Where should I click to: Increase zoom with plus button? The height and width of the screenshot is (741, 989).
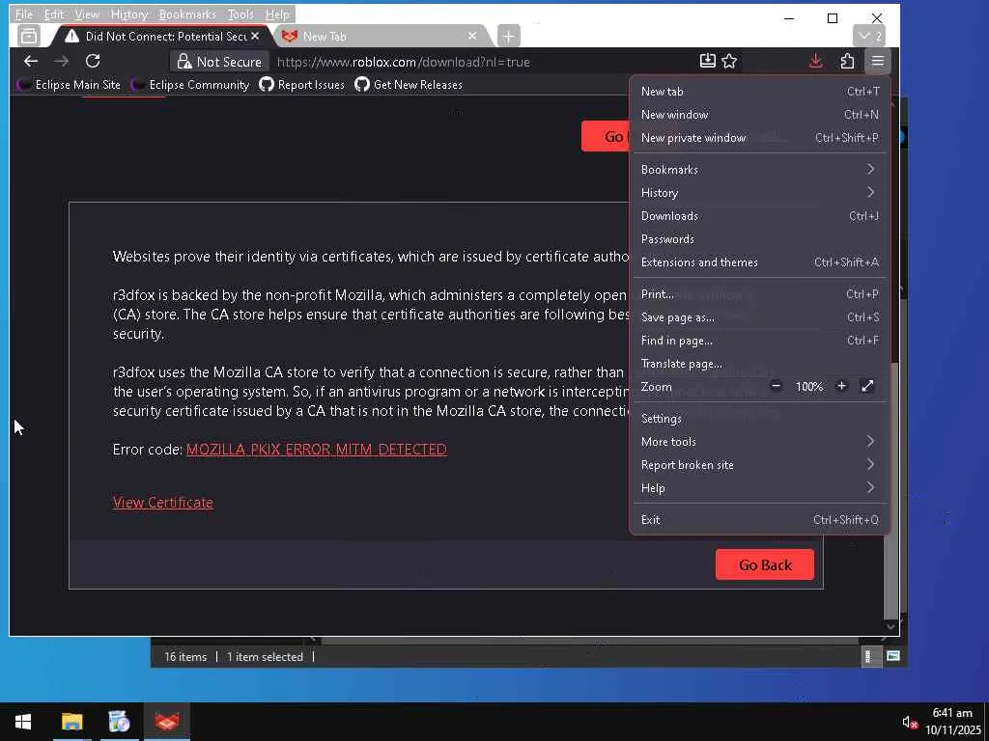tap(841, 386)
